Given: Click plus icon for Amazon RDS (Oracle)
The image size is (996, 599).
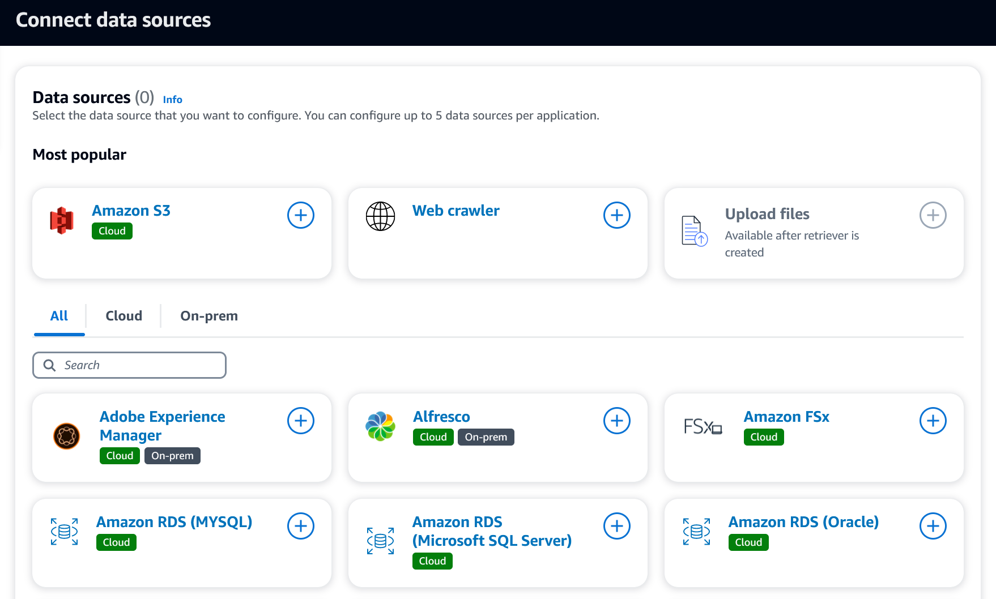Looking at the screenshot, I should 933,526.
